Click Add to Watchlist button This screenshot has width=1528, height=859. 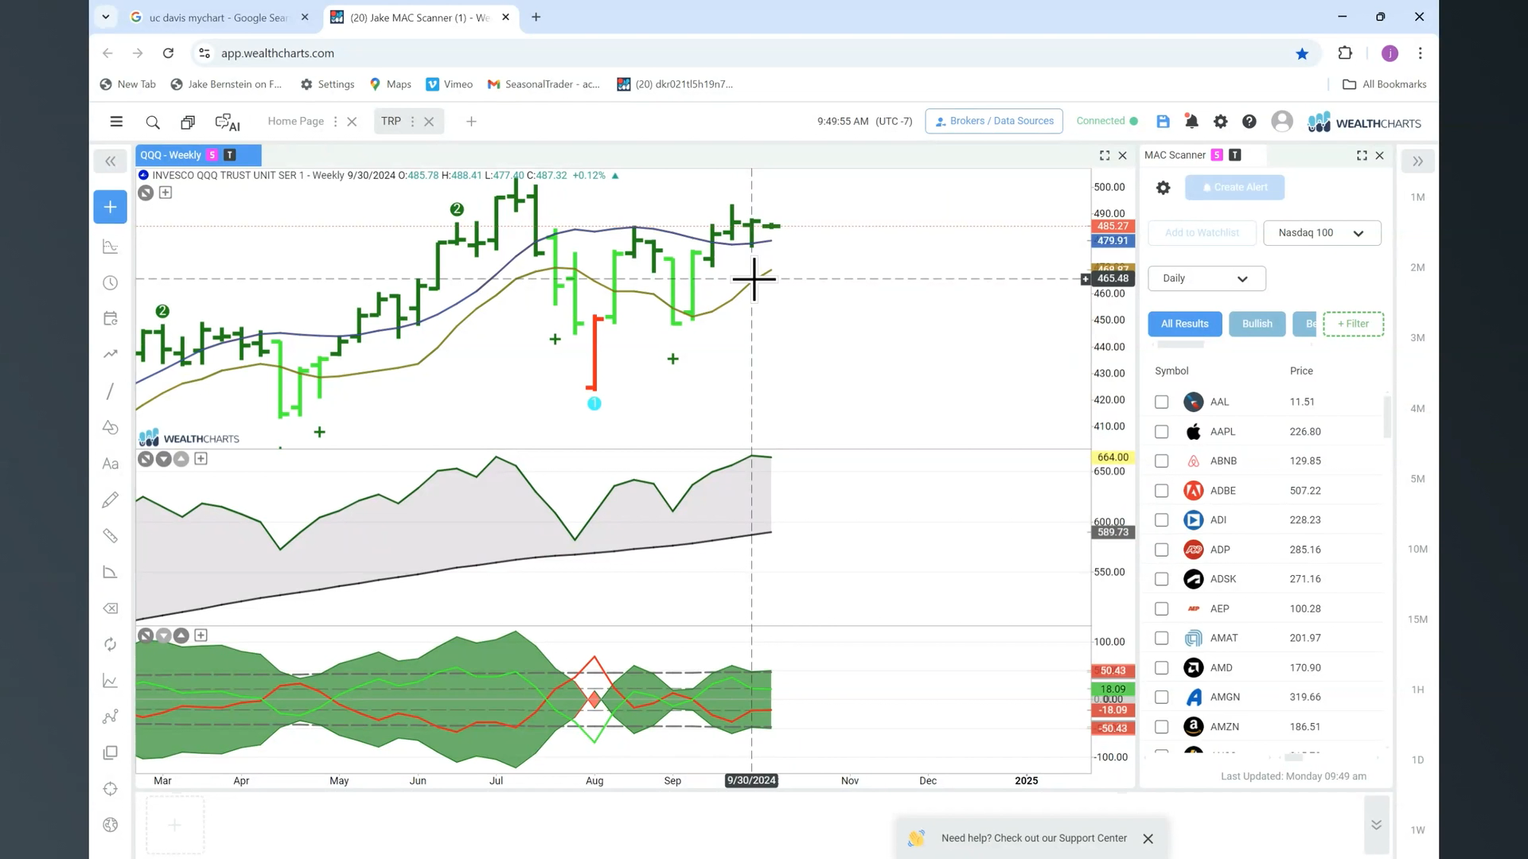tap(1202, 233)
